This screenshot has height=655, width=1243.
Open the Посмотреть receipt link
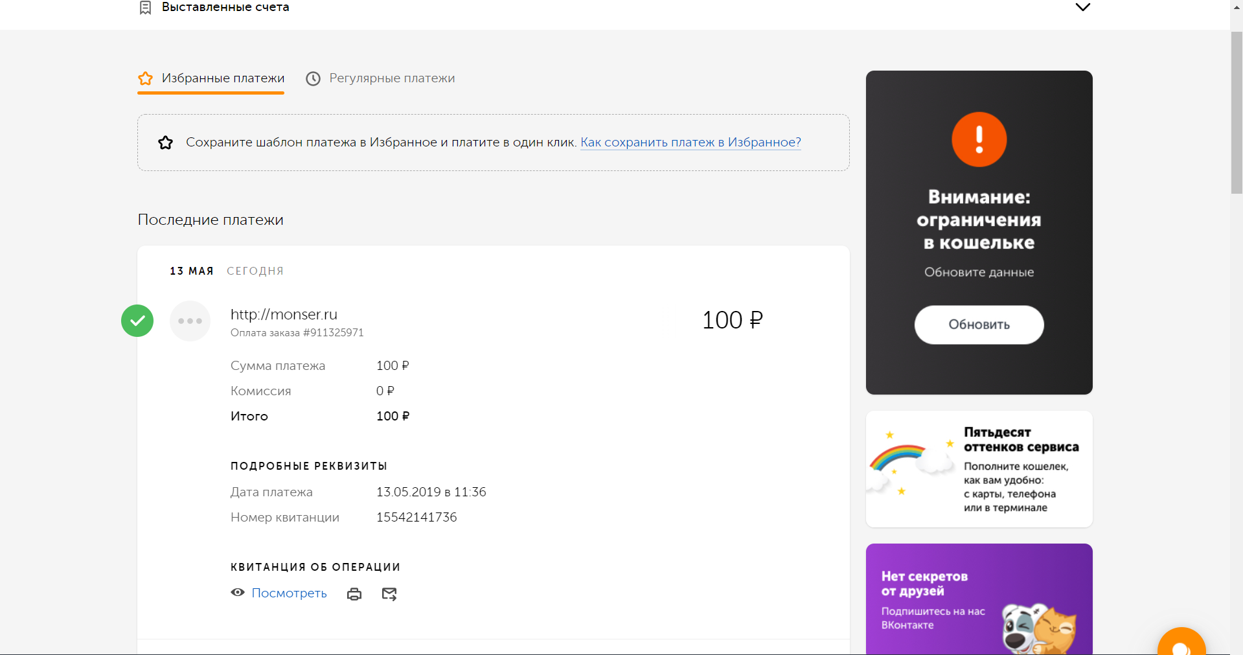[x=289, y=593]
